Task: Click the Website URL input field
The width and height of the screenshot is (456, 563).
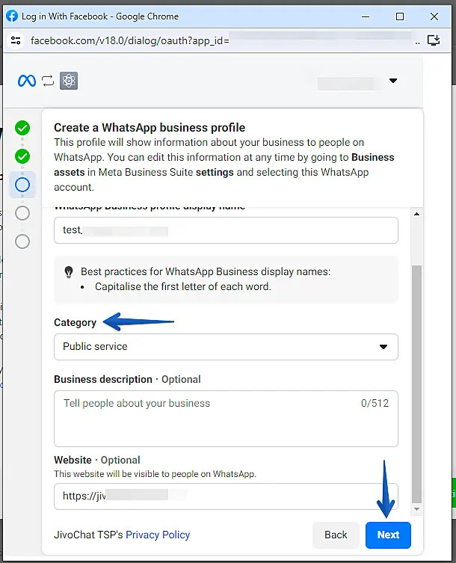Action: 226,496
